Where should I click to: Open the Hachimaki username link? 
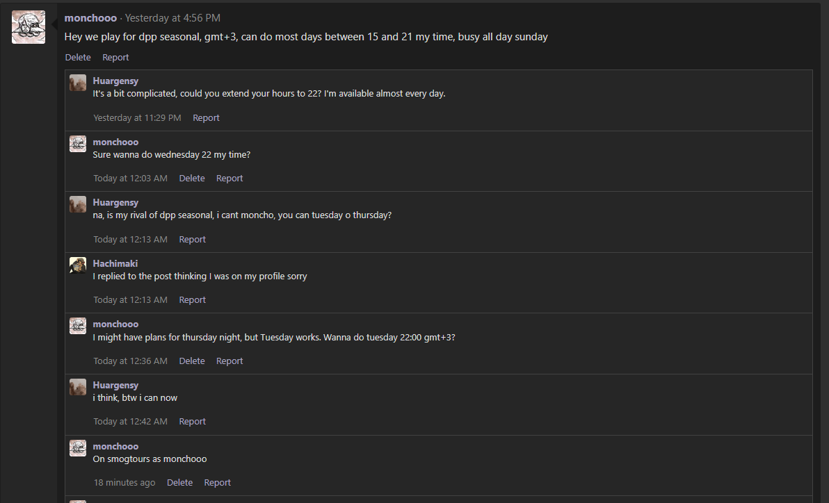[x=115, y=263]
